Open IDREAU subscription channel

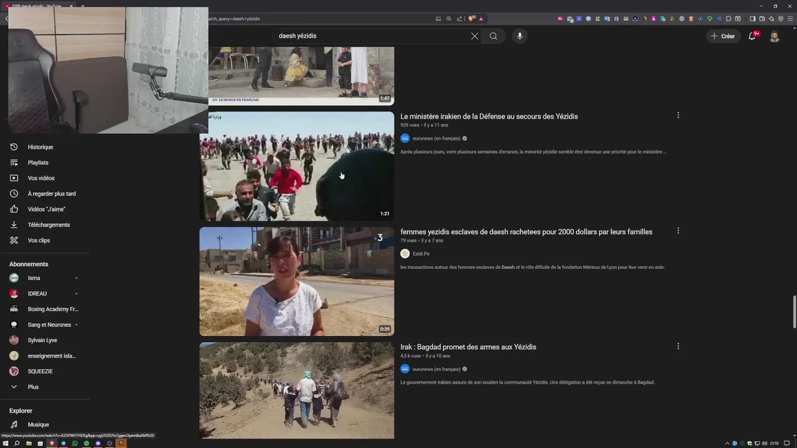[37, 294]
